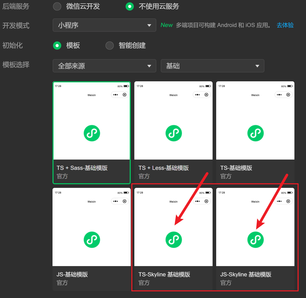Choose 模板 initialization radio
The height and width of the screenshot is (298, 306).
(x=57, y=46)
